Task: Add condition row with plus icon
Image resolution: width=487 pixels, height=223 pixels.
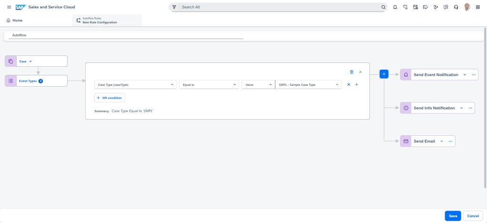Action: (x=356, y=84)
